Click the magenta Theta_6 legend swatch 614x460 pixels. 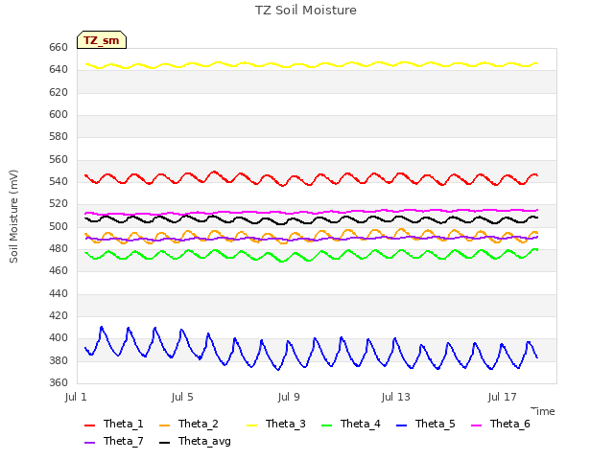[x=476, y=425]
